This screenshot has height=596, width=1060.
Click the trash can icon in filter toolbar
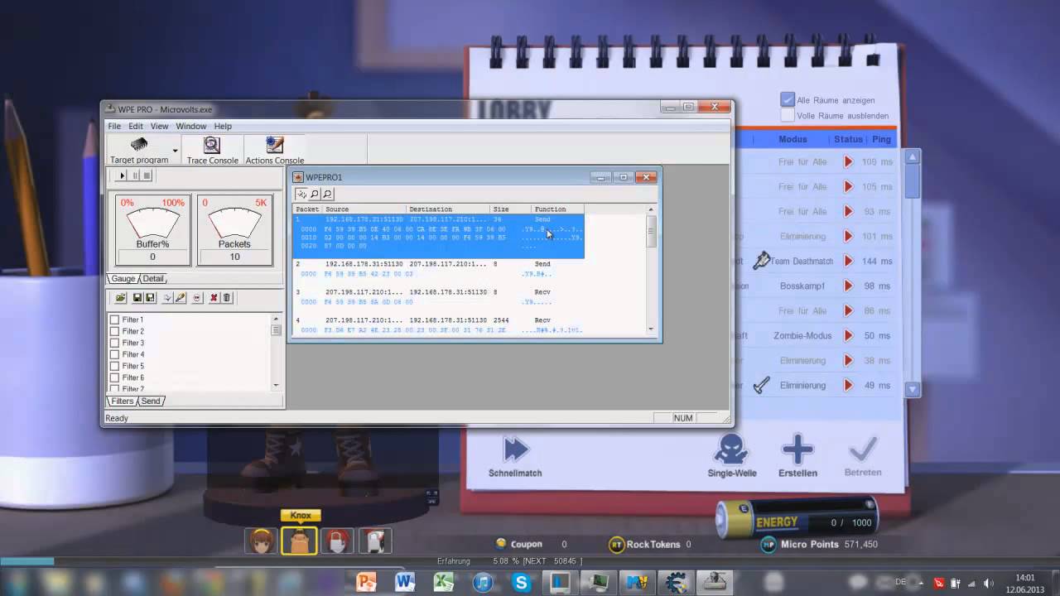(x=227, y=298)
